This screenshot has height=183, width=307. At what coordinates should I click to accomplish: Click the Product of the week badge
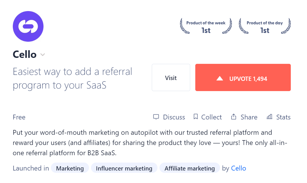206,26
